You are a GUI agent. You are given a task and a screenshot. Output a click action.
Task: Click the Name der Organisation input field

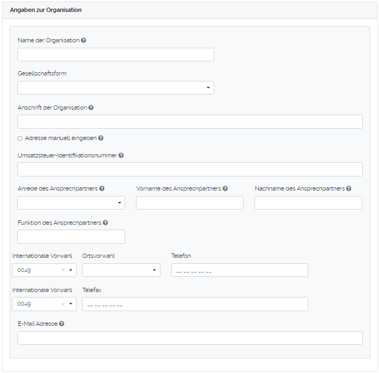[116, 54]
